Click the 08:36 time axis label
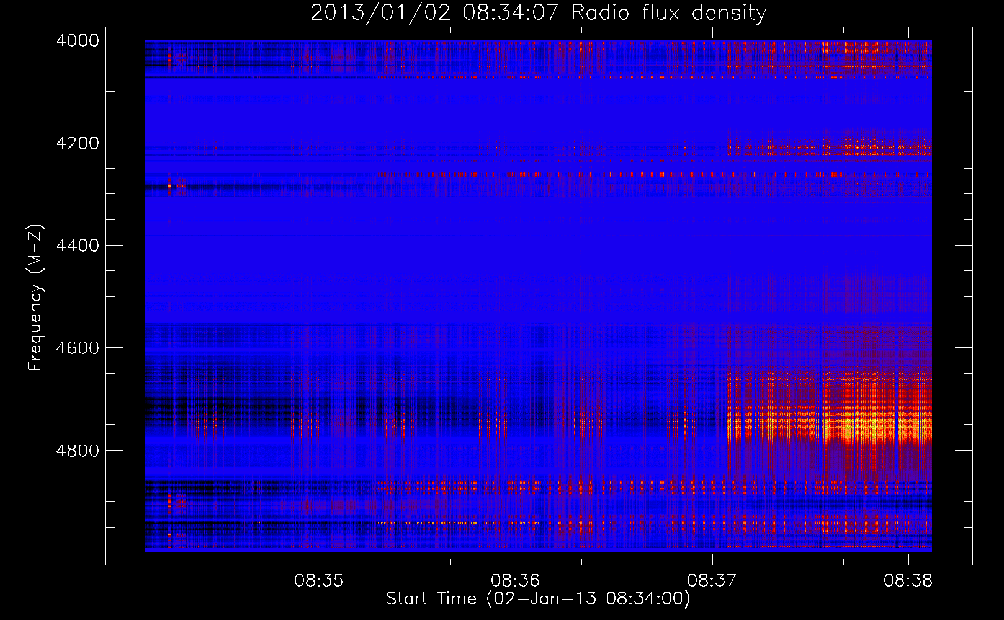Viewport: 1004px width, 620px height. [x=516, y=581]
